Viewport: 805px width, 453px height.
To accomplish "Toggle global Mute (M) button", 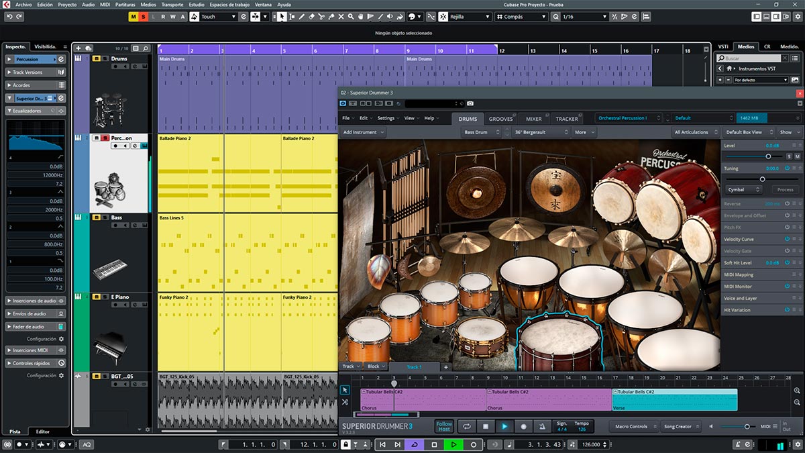I will [134, 16].
